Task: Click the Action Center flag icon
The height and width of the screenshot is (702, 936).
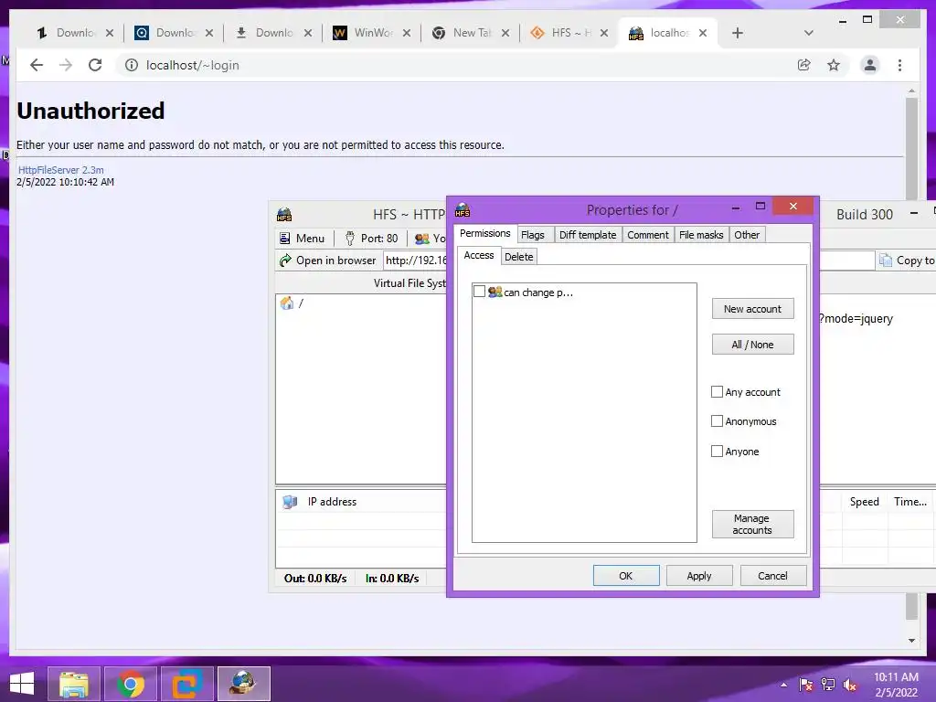Action: click(x=806, y=685)
